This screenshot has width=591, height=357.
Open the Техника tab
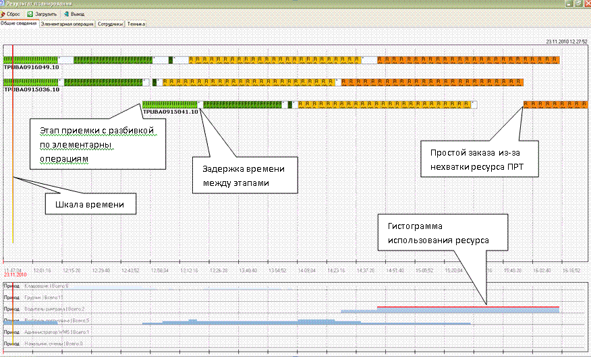[x=136, y=24]
